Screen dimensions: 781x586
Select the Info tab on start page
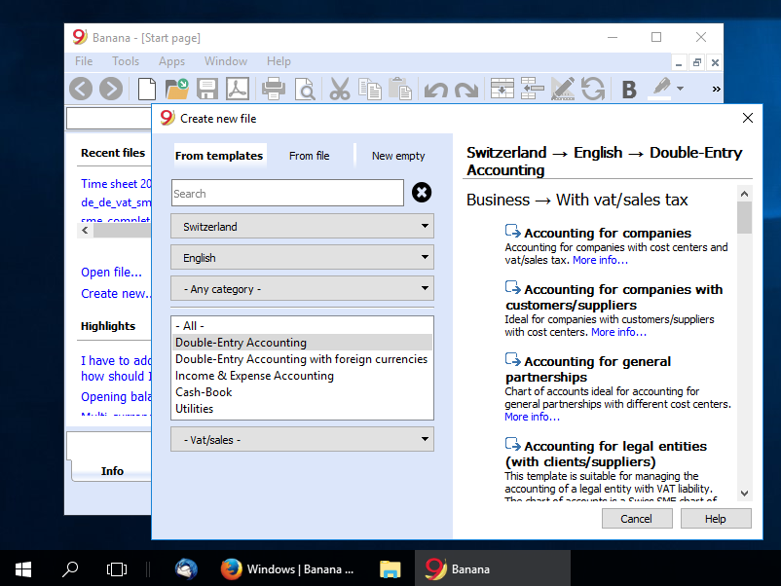pyautogui.click(x=112, y=471)
